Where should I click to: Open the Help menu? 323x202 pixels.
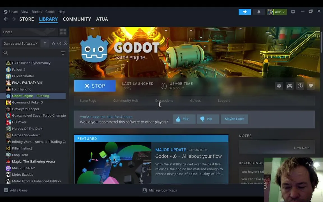(62, 12)
